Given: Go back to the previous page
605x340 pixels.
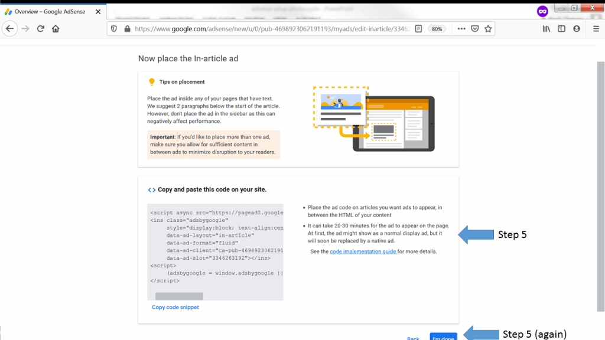Looking at the screenshot, I should coord(9,28).
